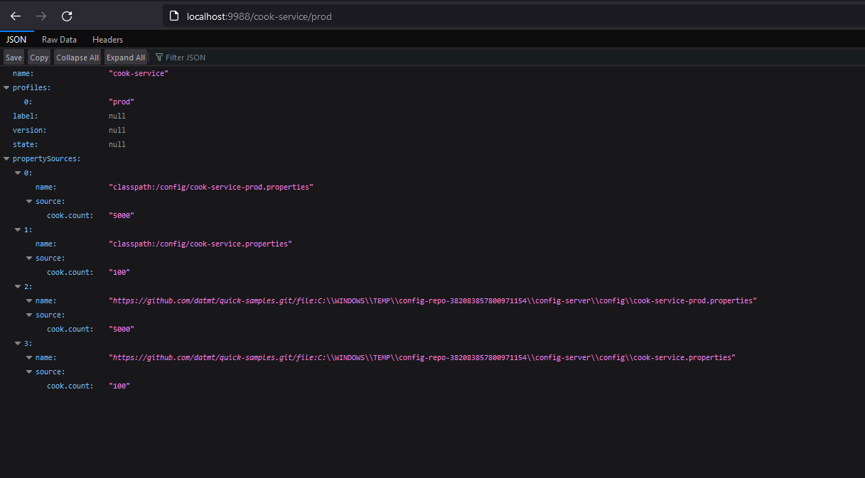Click the address bar URL

tap(259, 16)
